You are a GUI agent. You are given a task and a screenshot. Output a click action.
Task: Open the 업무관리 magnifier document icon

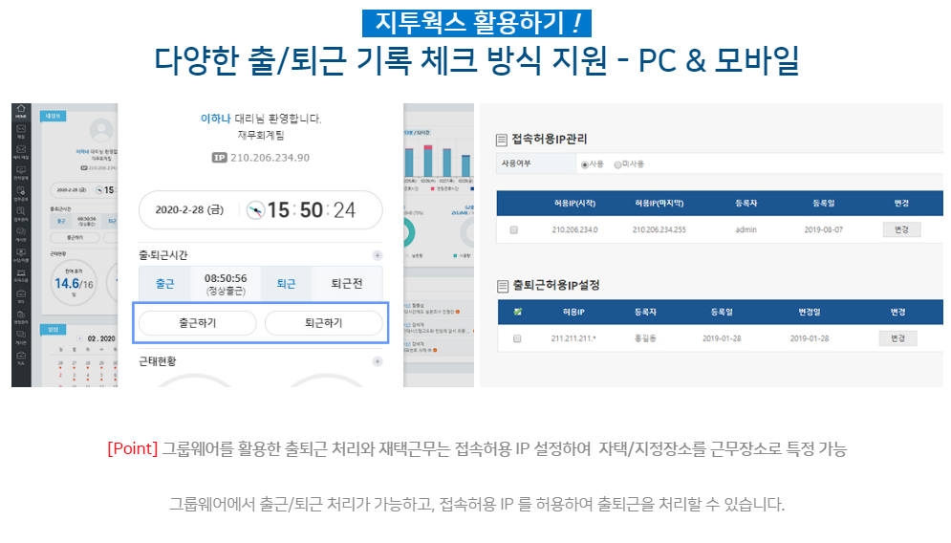tap(21, 213)
